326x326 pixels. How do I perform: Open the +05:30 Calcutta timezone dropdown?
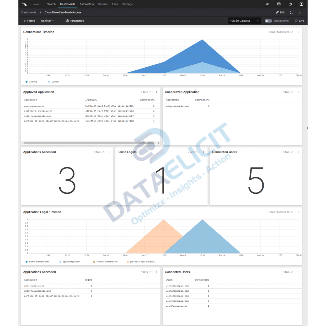click(244, 21)
